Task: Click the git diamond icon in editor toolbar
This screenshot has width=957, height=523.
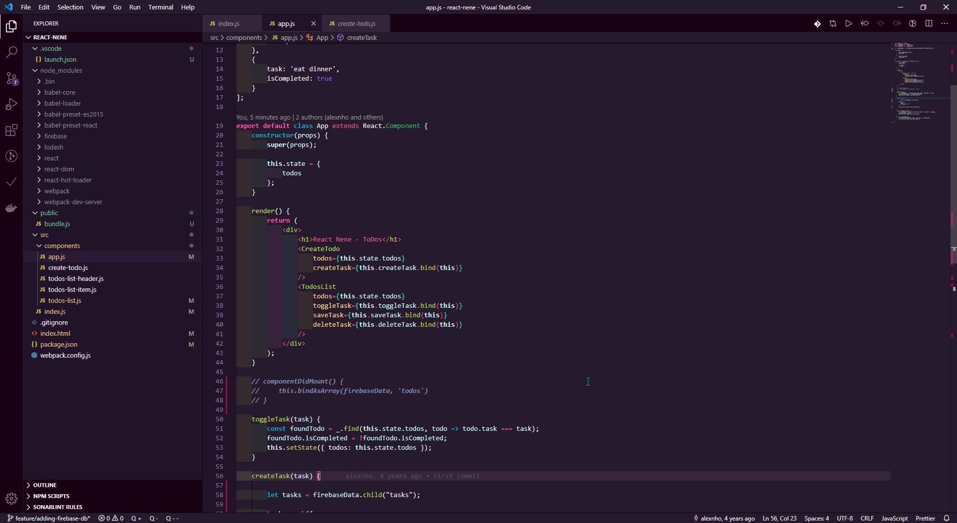Action: tap(817, 23)
